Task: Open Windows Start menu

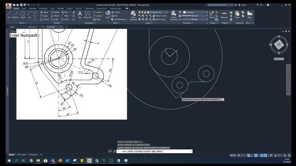Action: (x=9, y=160)
